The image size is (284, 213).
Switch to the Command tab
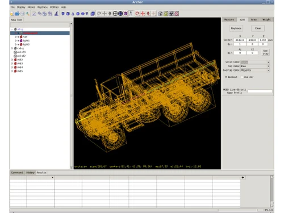[17, 173]
